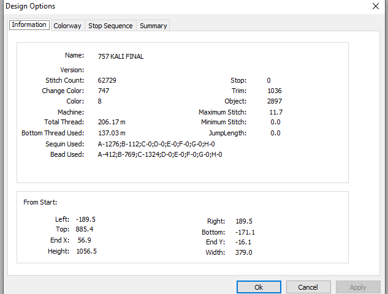Viewport: 388px width, 294px height.
Task: Select the Stitch Count value 62729
Action: point(107,80)
